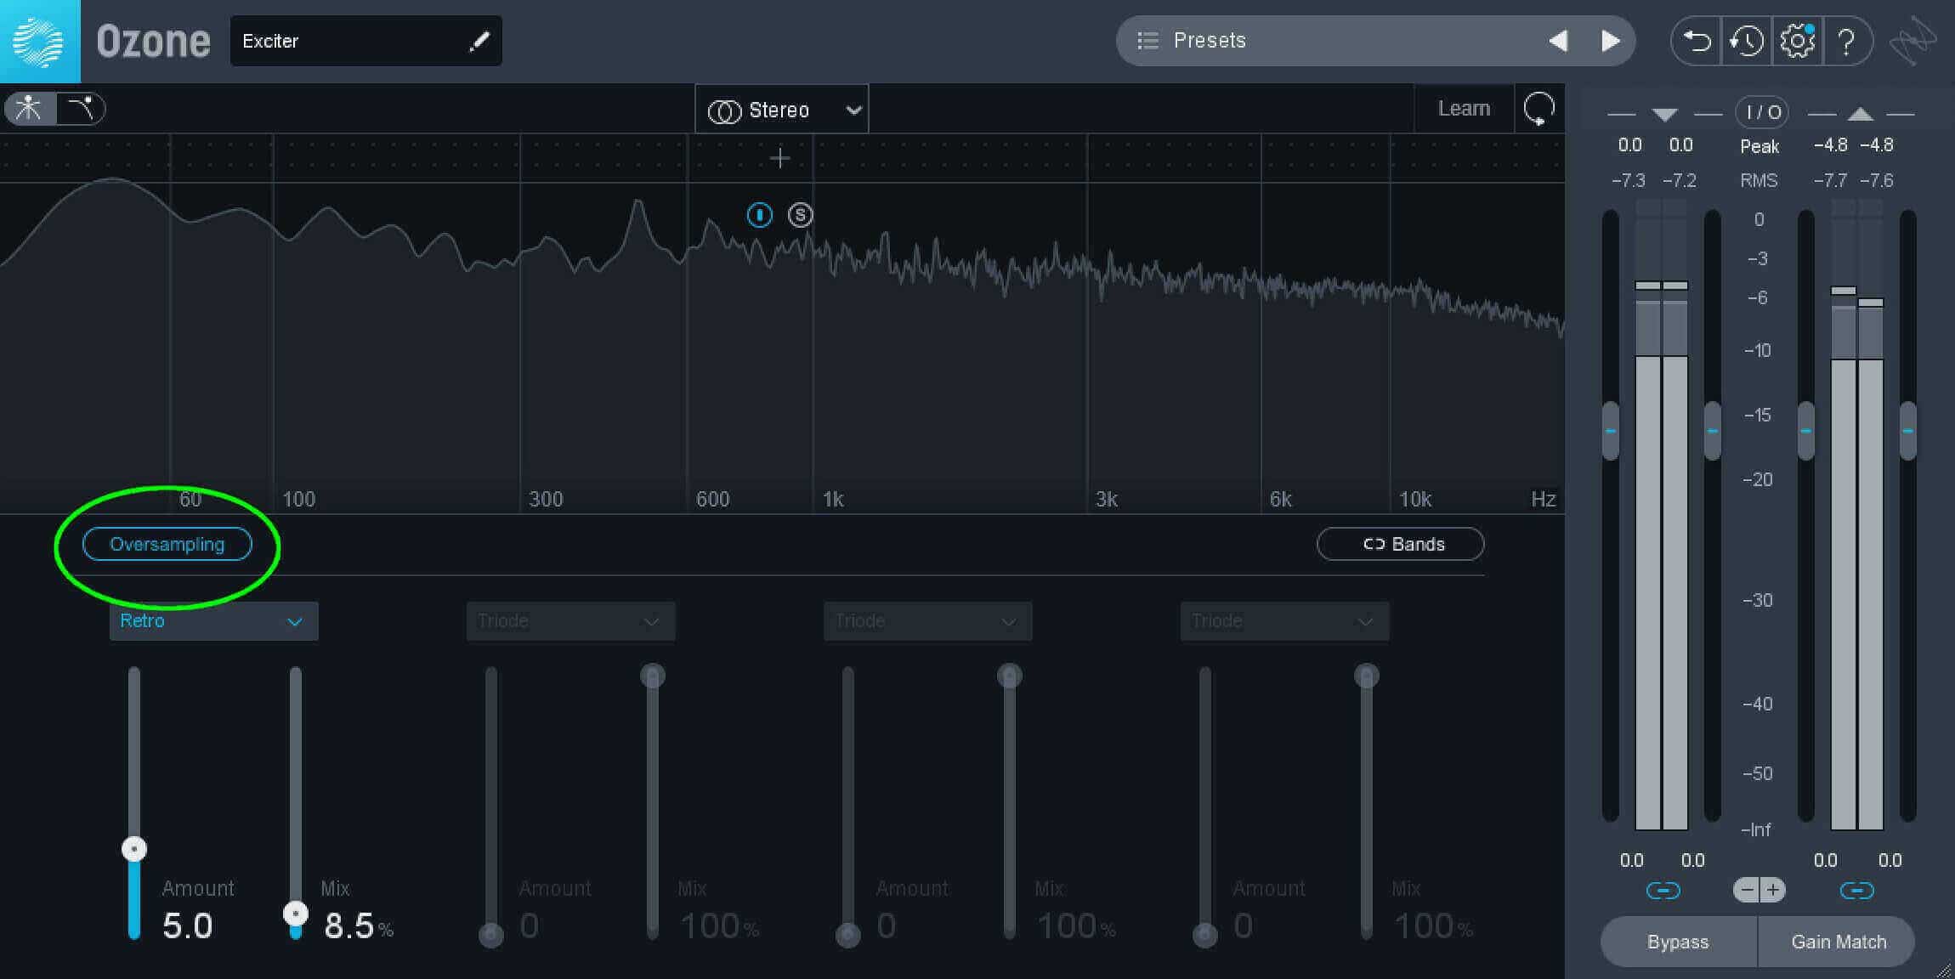Image resolution: width=1955 pixels, height=979 pixels.
Task: Click the left input gain fader handle
Action: click(x=1611, y=431)
